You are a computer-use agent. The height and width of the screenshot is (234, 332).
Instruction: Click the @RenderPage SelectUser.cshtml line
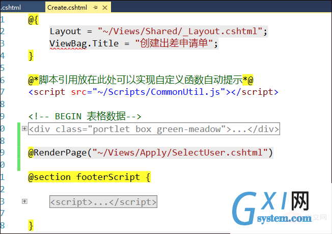coord(151,152)
